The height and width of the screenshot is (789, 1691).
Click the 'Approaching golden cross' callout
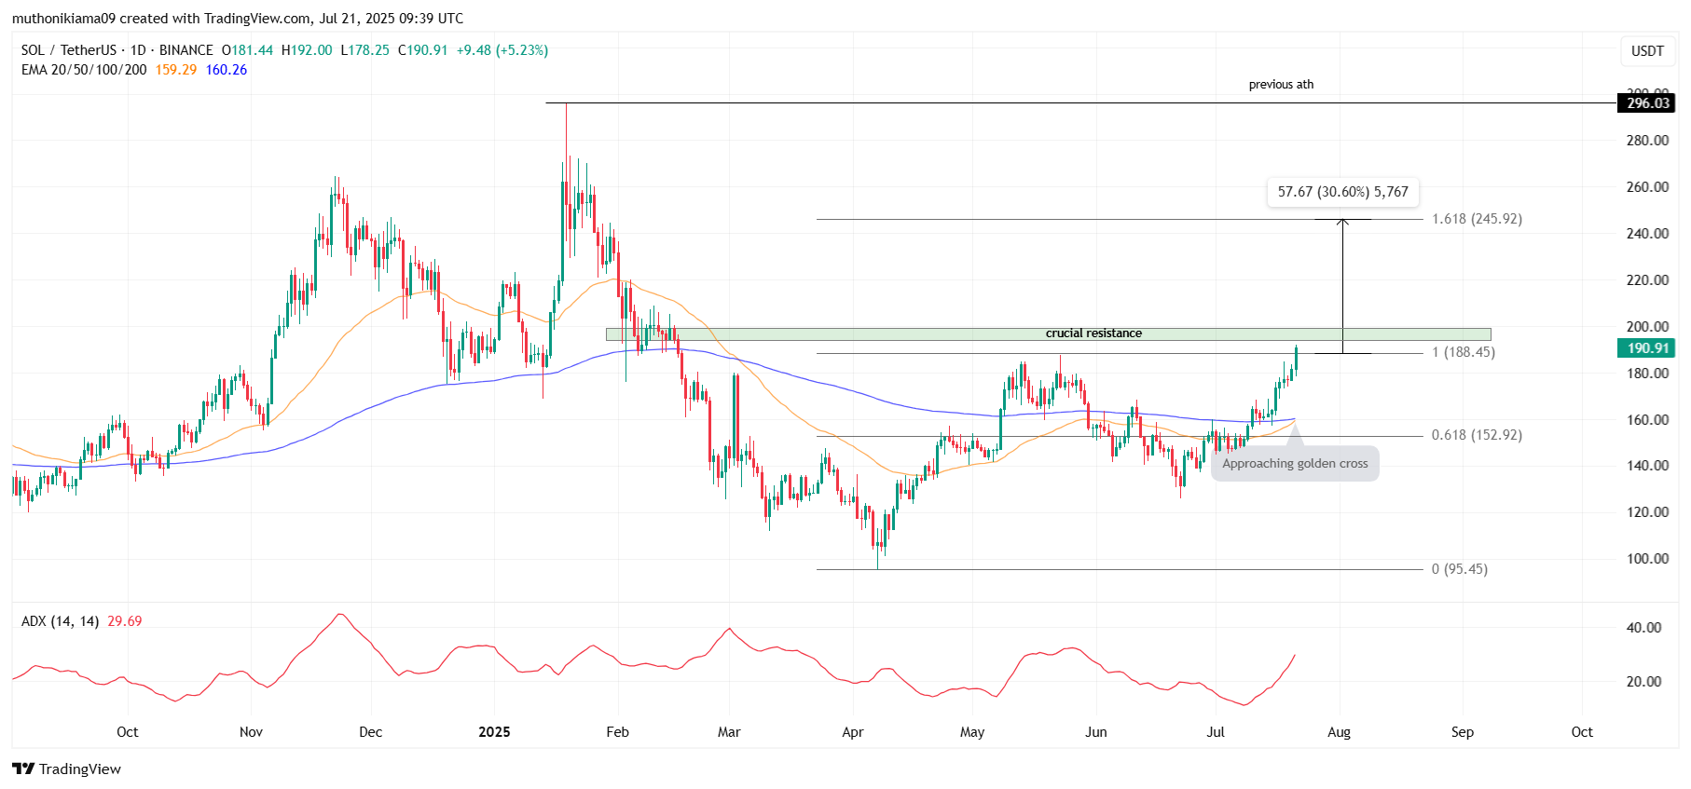click(1294, 463)
